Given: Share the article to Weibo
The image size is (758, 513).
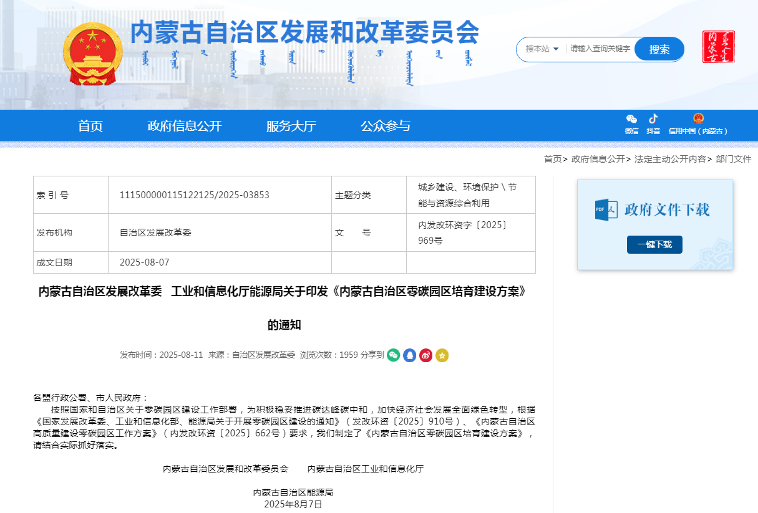Looking at the screenshot, I should coord(425,355).
